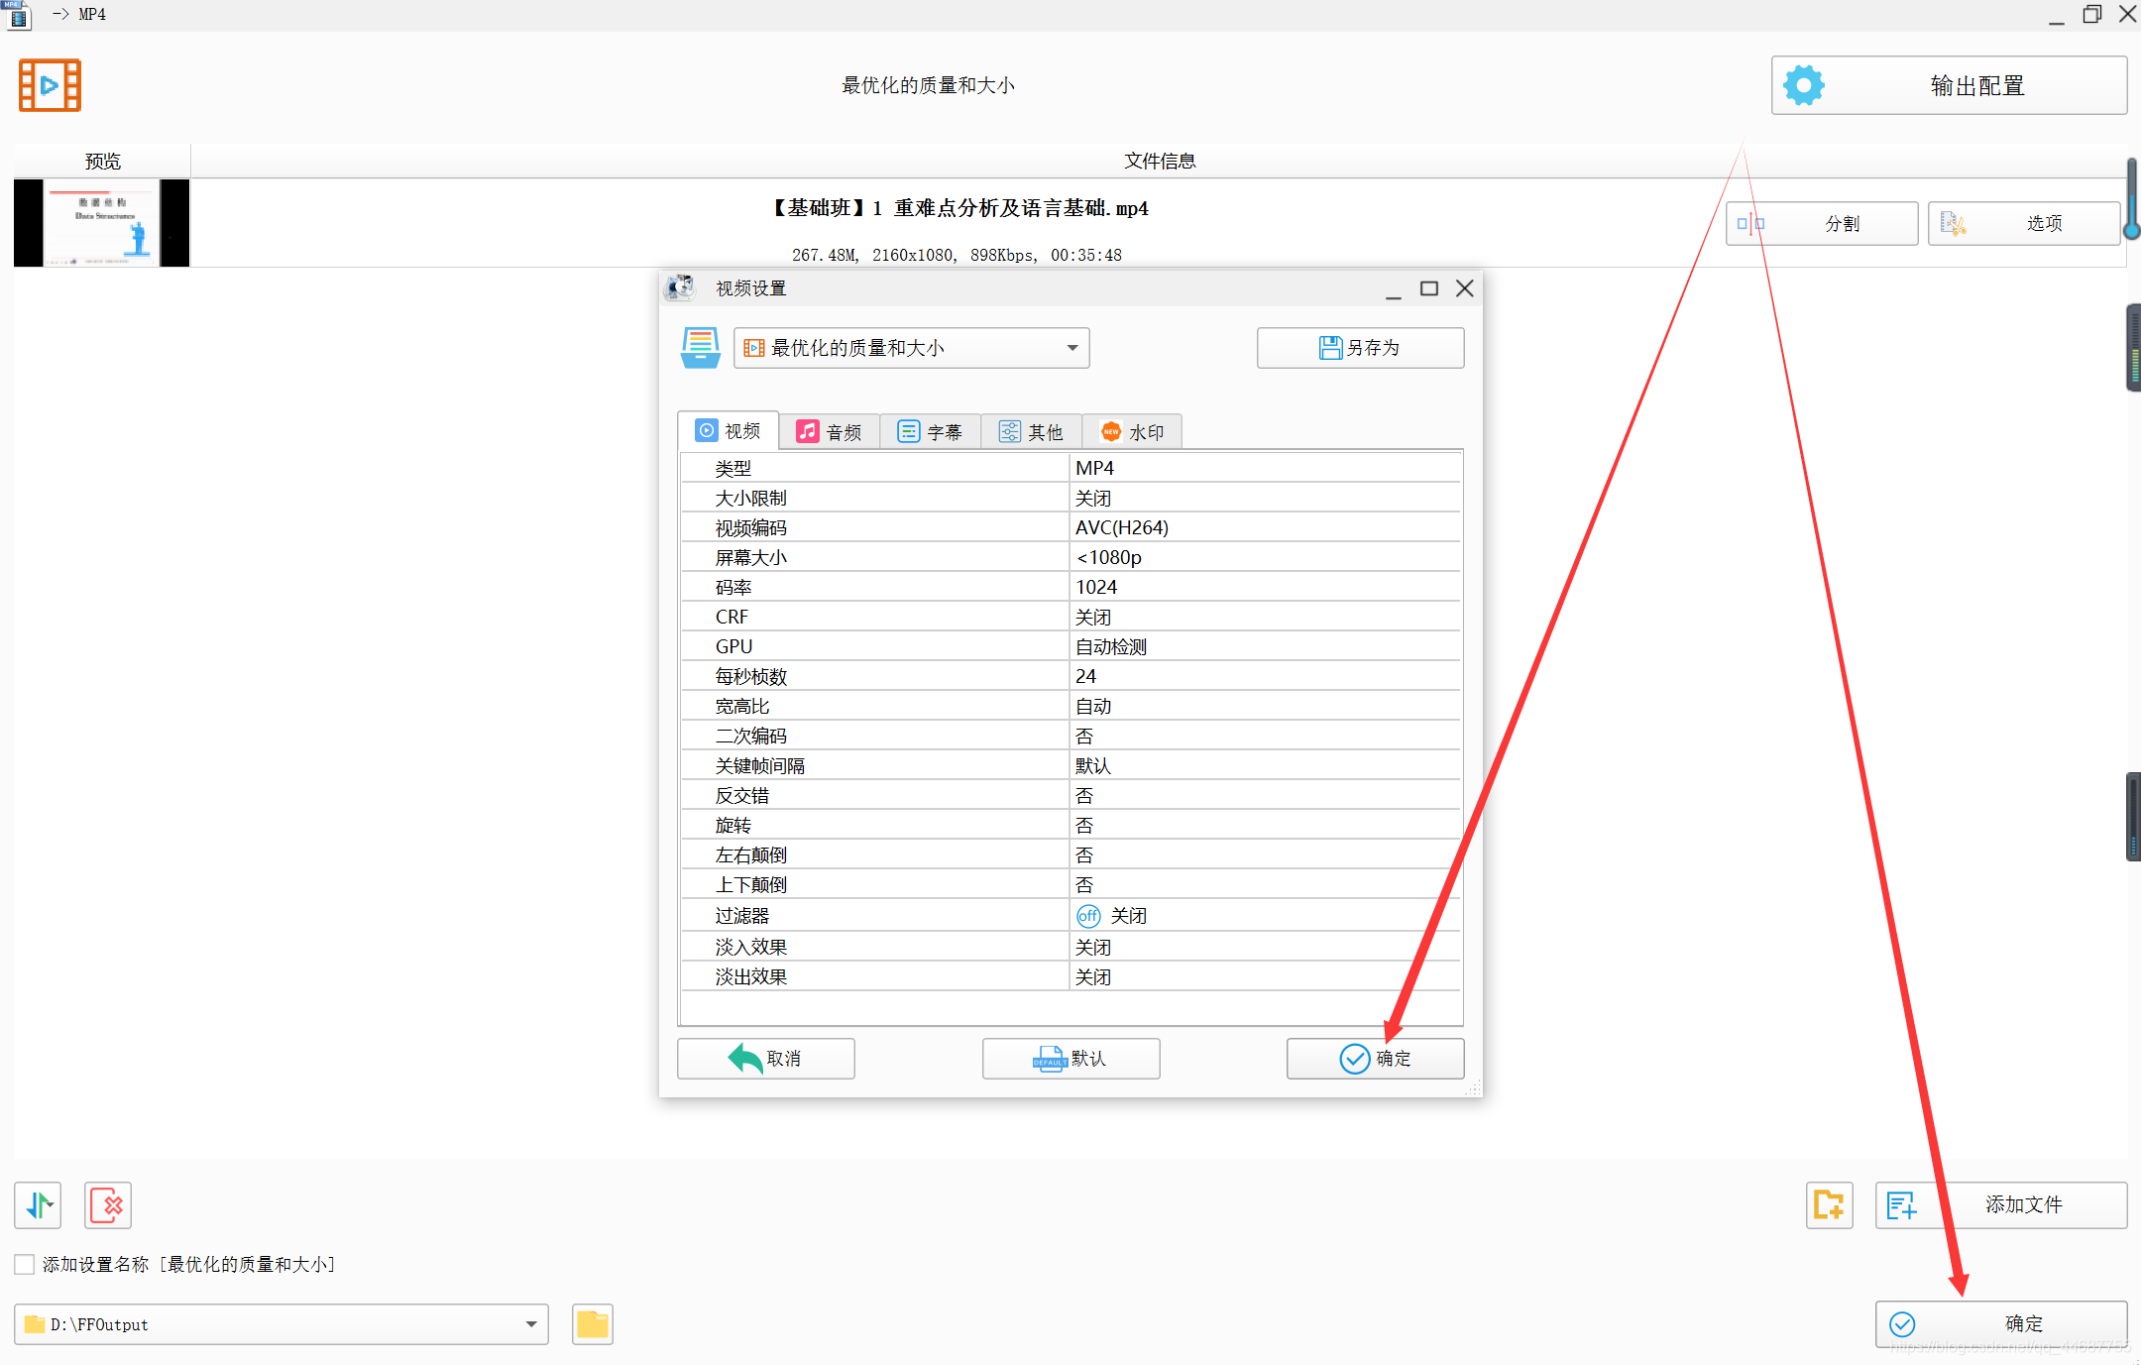The height and width of the screenshot is (1365, 2141).
Task: Click the remove file red X icon
Action: click(x=108, y=1205)
